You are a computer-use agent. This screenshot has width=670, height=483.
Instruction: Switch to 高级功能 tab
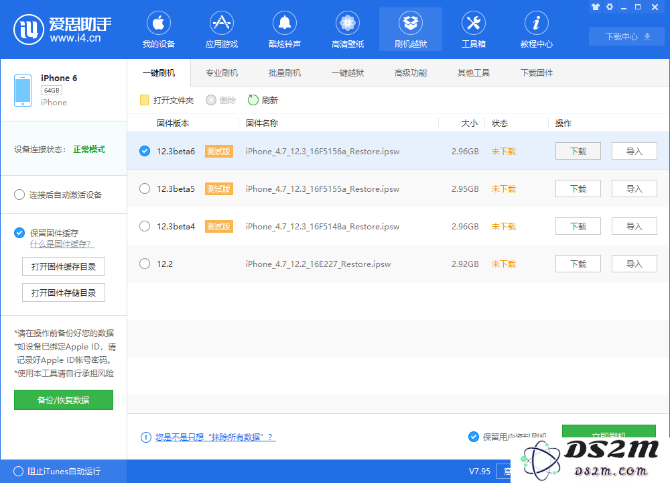tap(411, 72)
